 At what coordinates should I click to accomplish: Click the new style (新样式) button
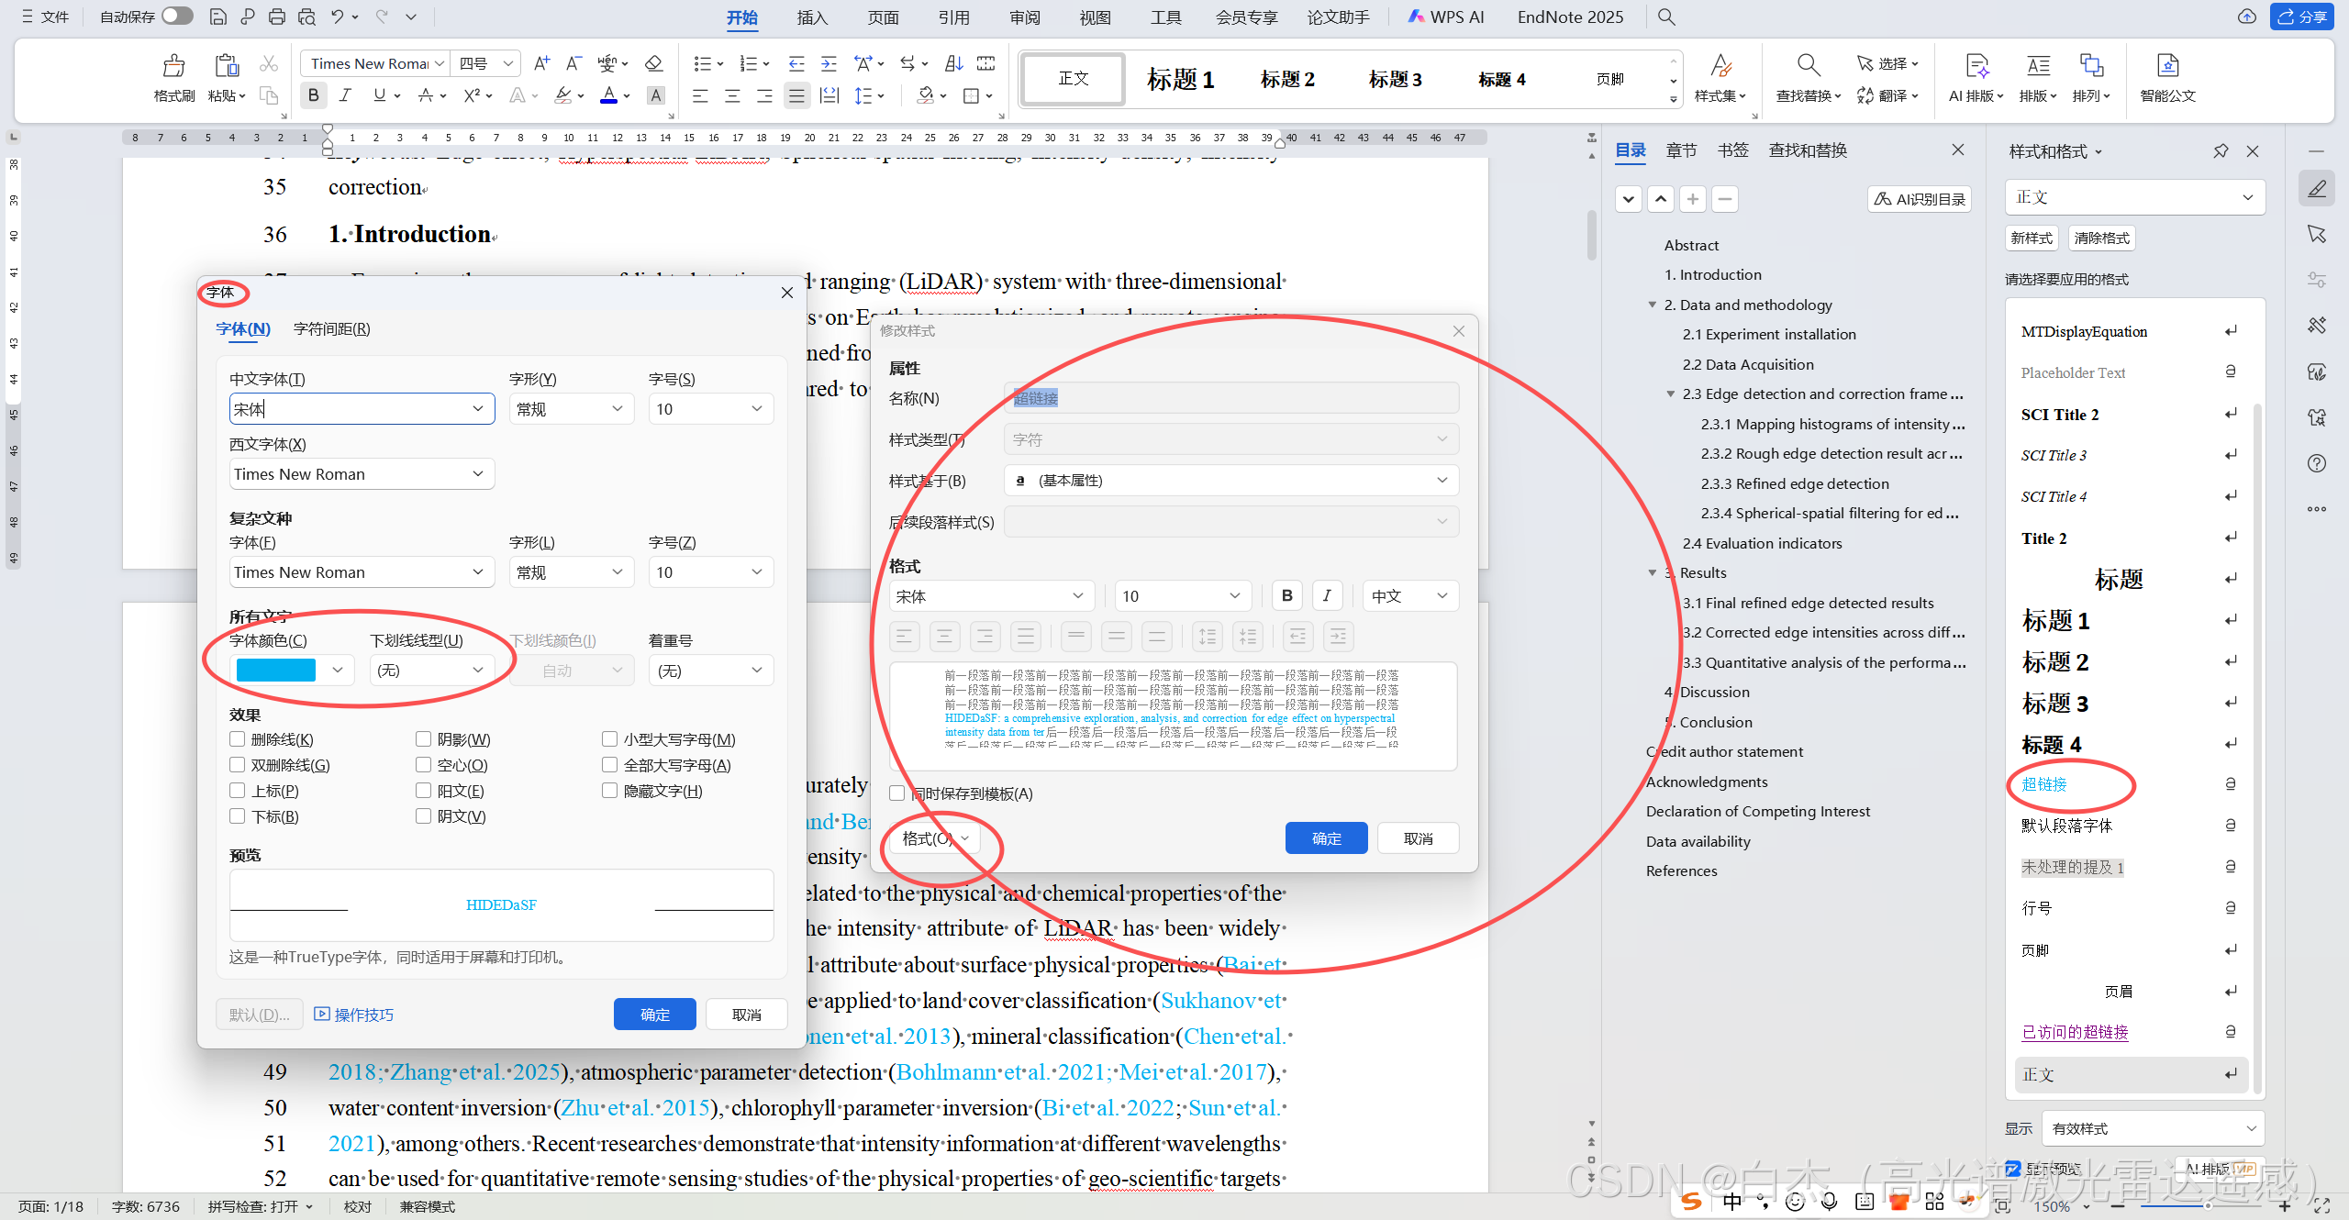[2032, 238]
